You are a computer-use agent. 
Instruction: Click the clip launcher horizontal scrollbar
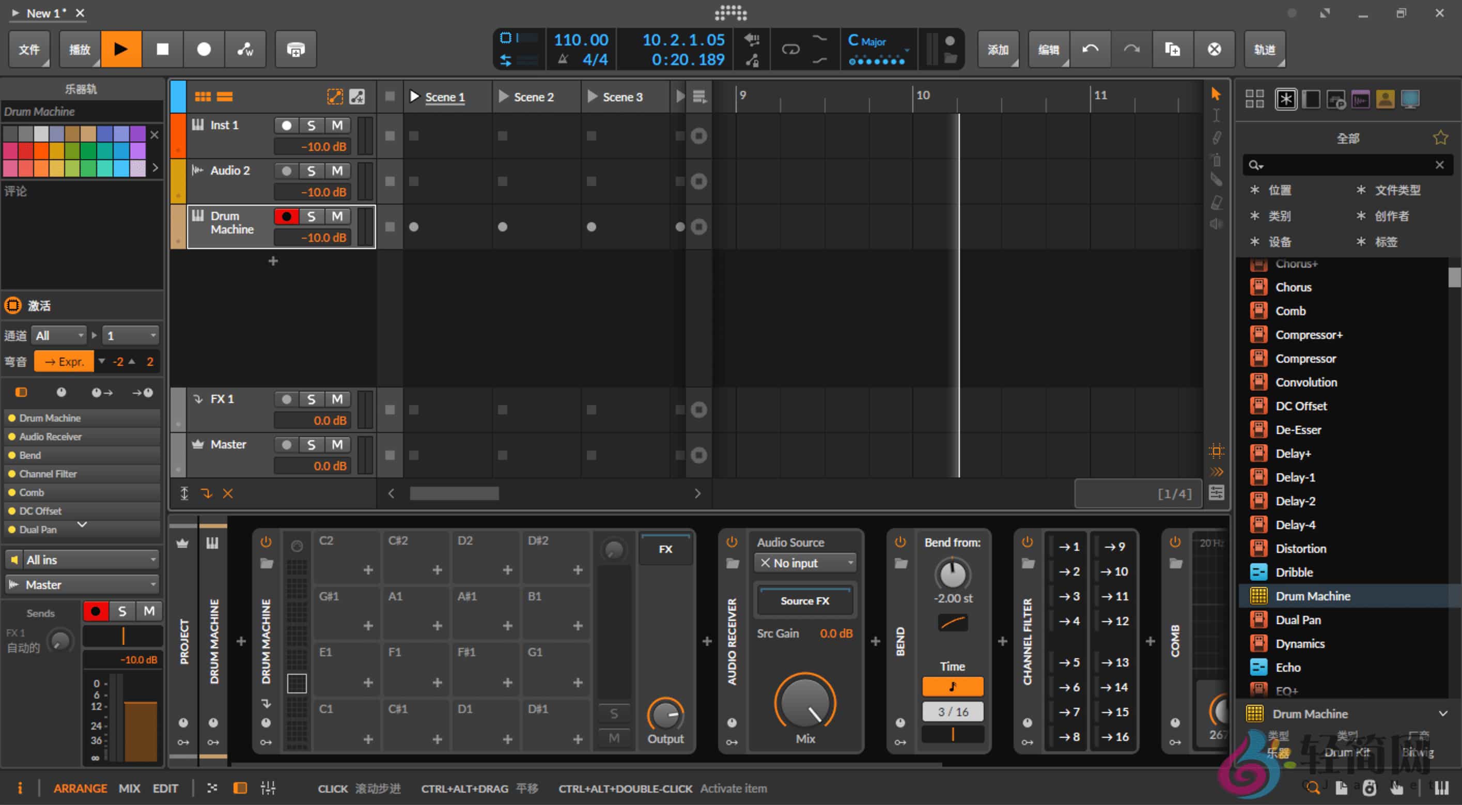pyautogui.click(x=454, y=493)
